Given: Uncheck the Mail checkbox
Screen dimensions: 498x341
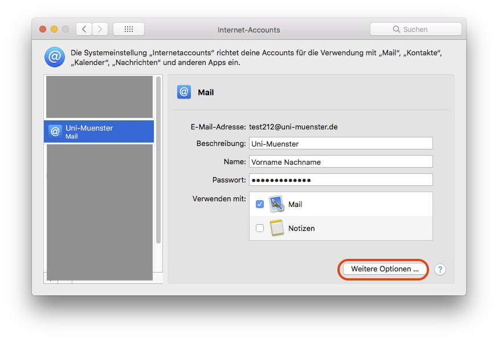Looking at the screenshot, I should point(260,204).
